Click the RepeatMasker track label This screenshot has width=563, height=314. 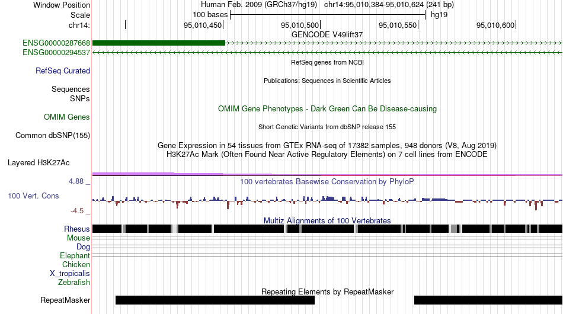pos(65,300)
